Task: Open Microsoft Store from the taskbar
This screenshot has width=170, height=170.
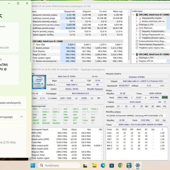Action: tap(112, 166)
